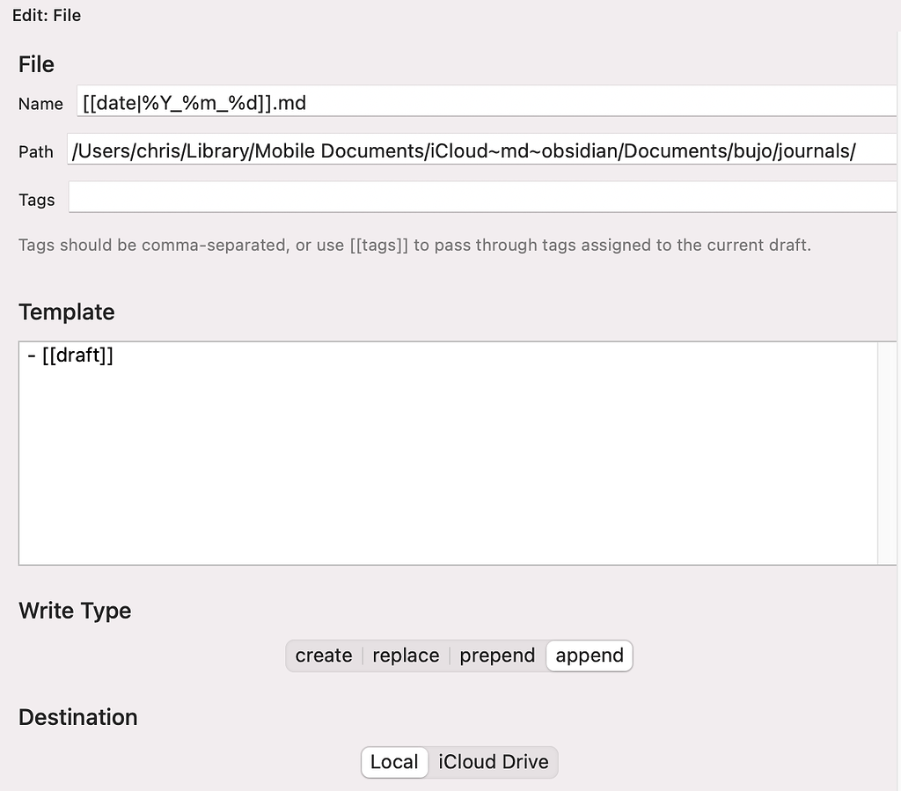This screenshot has height=791, width=901.
Task: Choose "iCloud Drive" as the destination
Action: pos(493,762)
